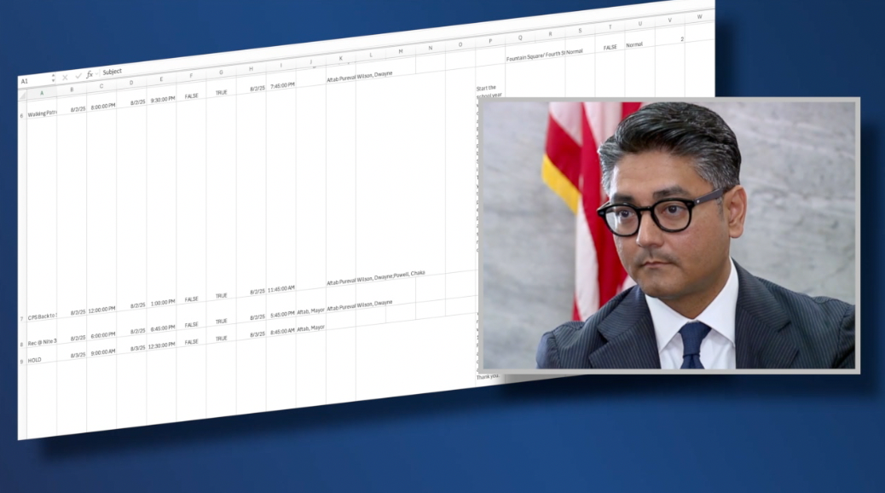This screenshot has height=493, width=885.
Task: Click the select-all corner triangle
Action: point(22,94)
